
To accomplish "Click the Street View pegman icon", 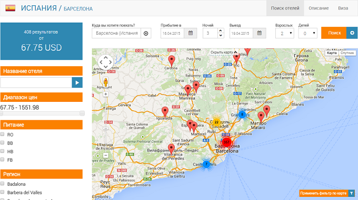I will click(x=106, y=82).
